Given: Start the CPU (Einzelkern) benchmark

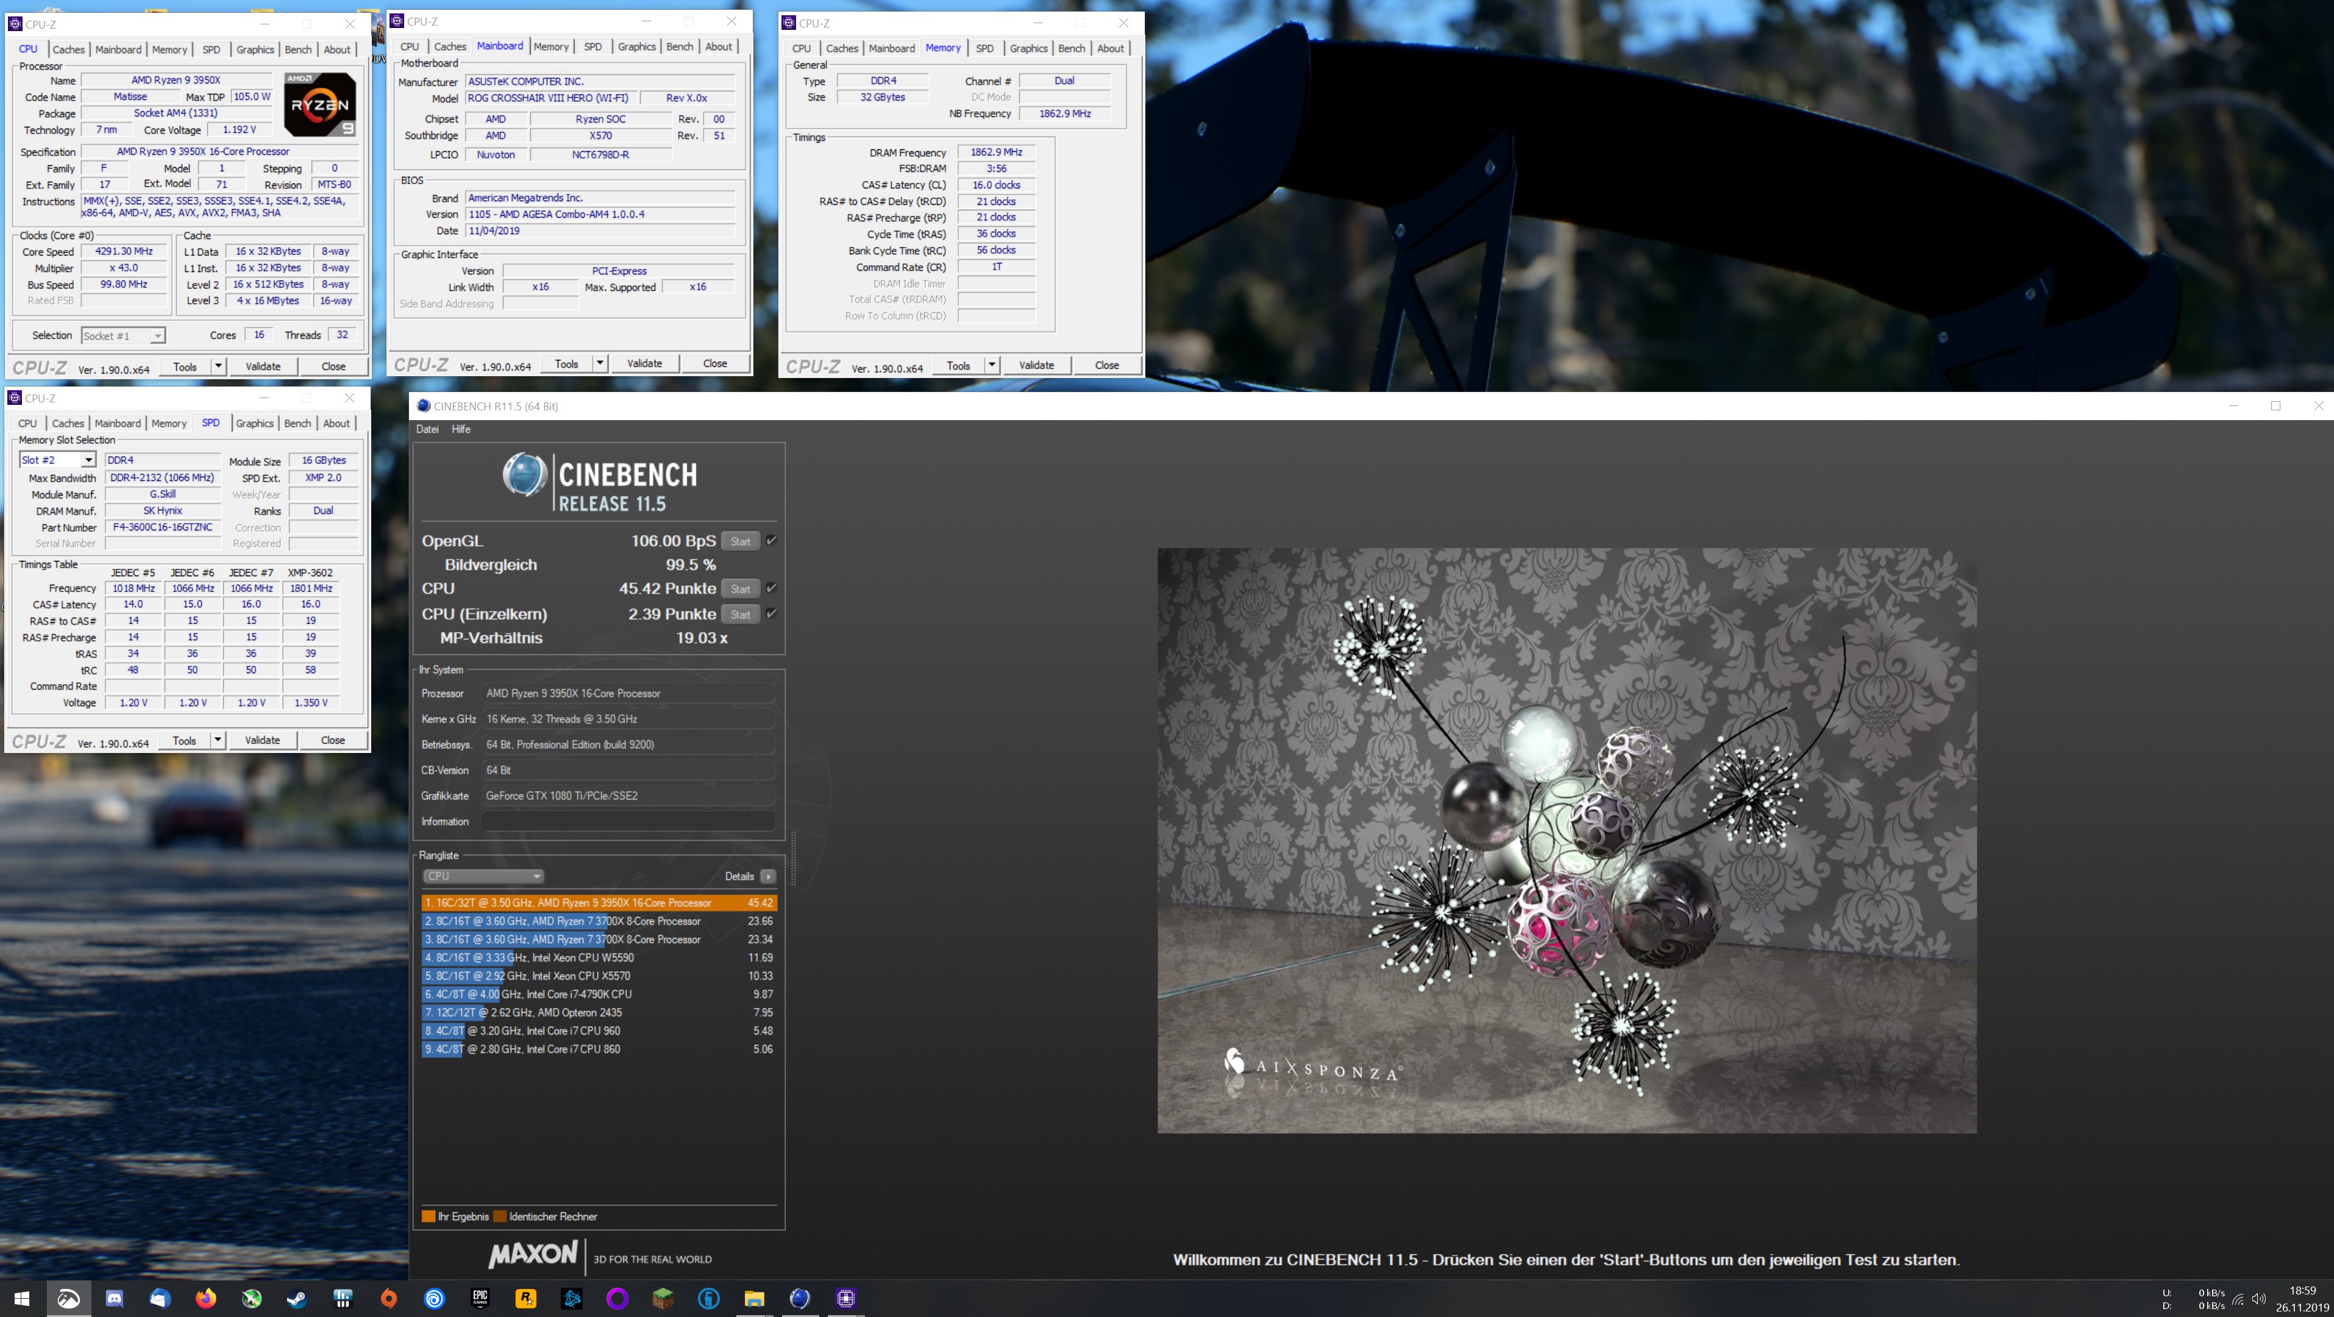Looking at the screenshot, I should (740, 615).
